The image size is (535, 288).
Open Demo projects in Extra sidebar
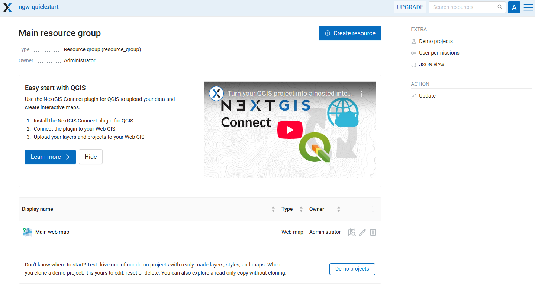point(436,42)
